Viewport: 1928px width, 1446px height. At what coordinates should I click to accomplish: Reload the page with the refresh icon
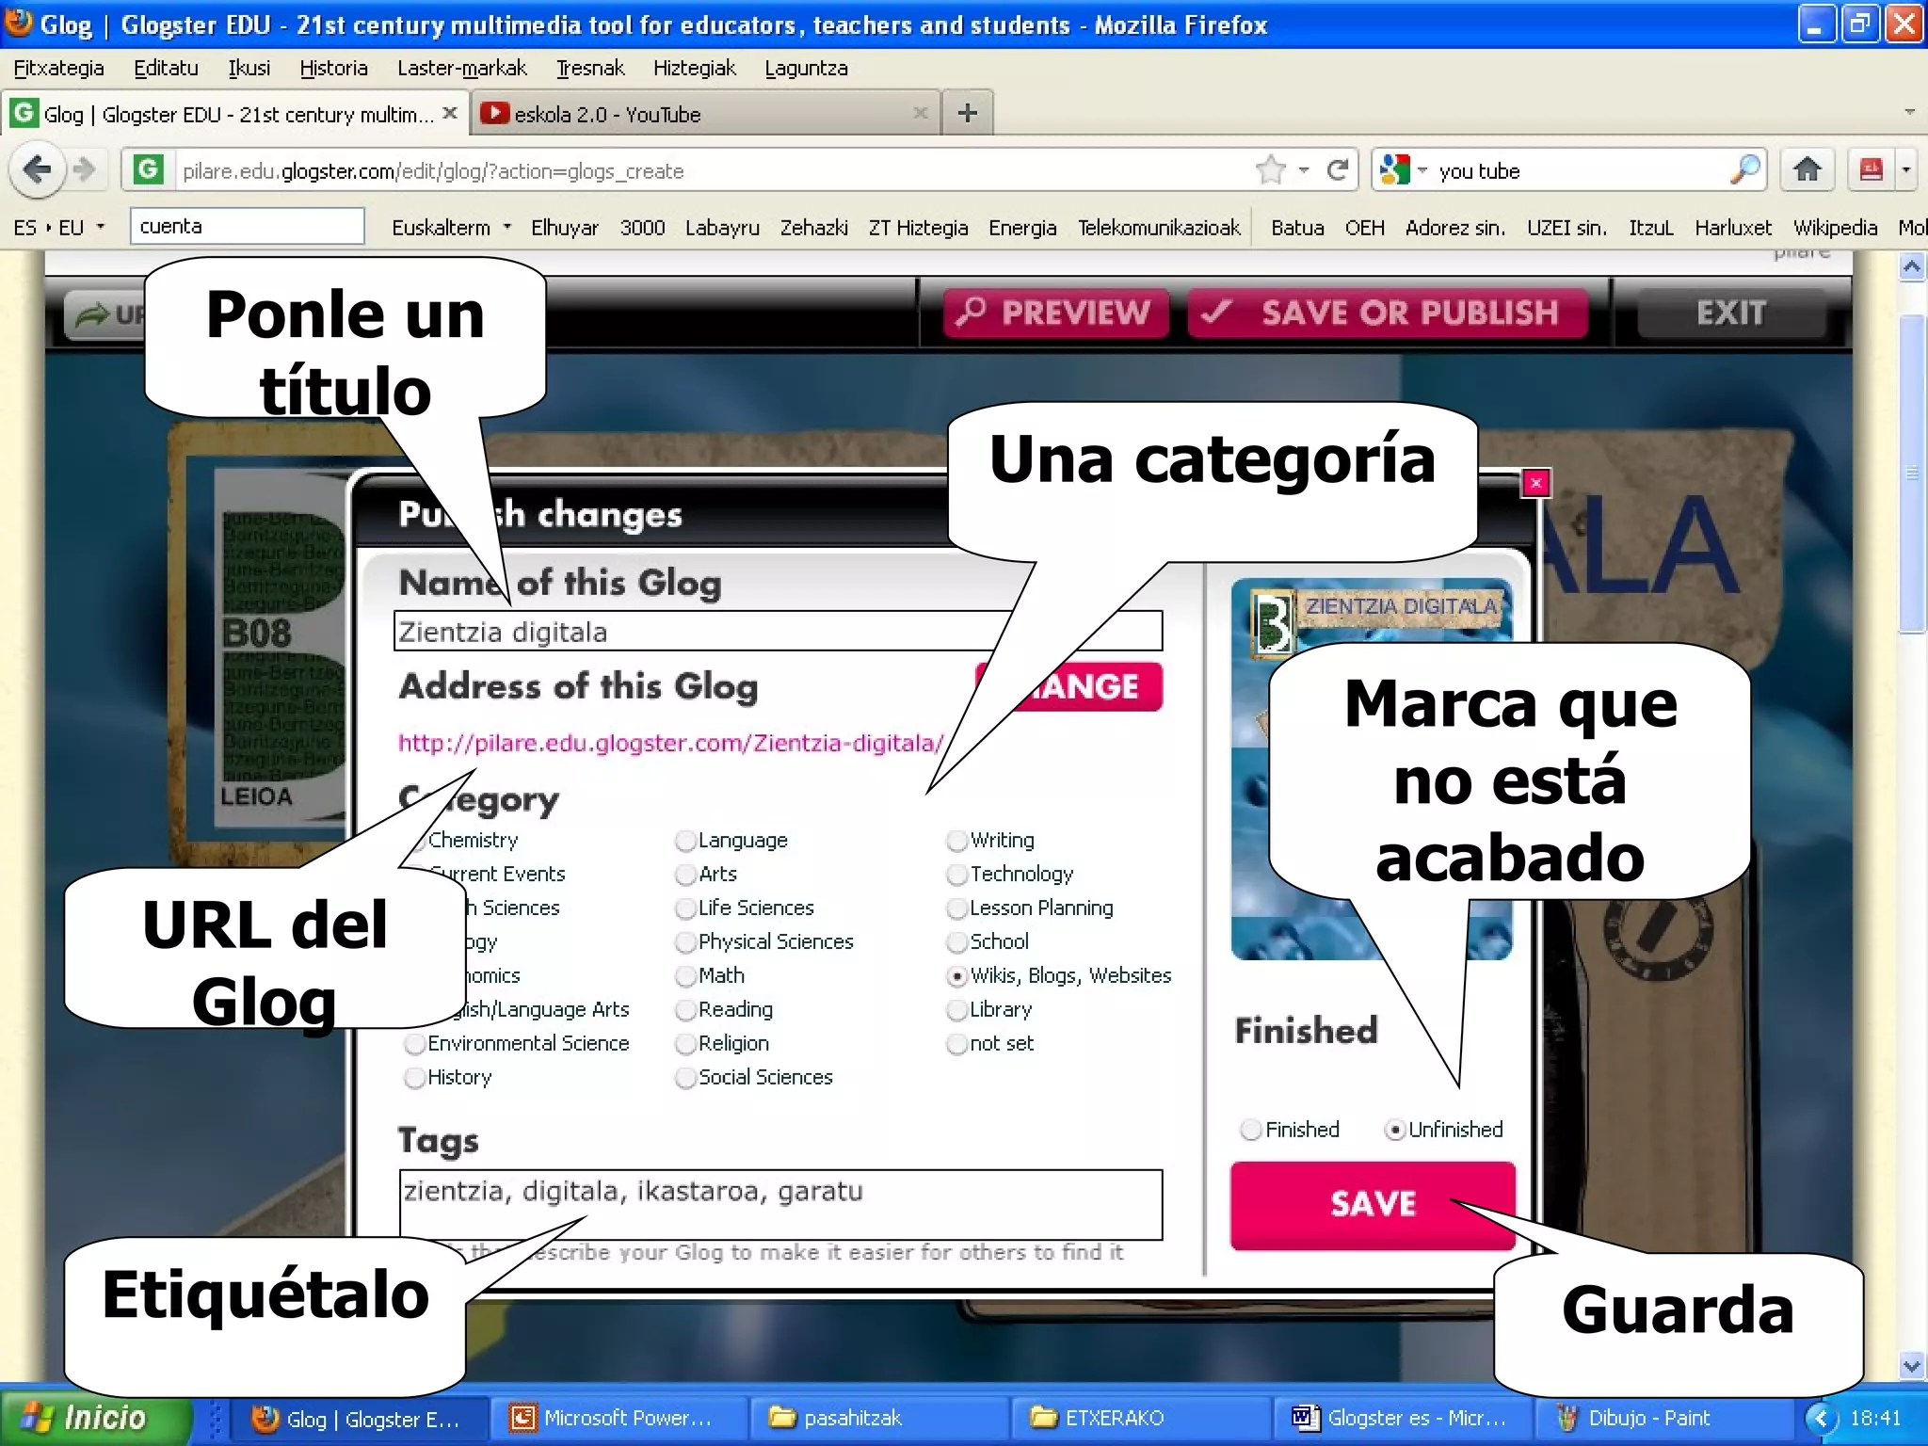[x=1337, y=170]
